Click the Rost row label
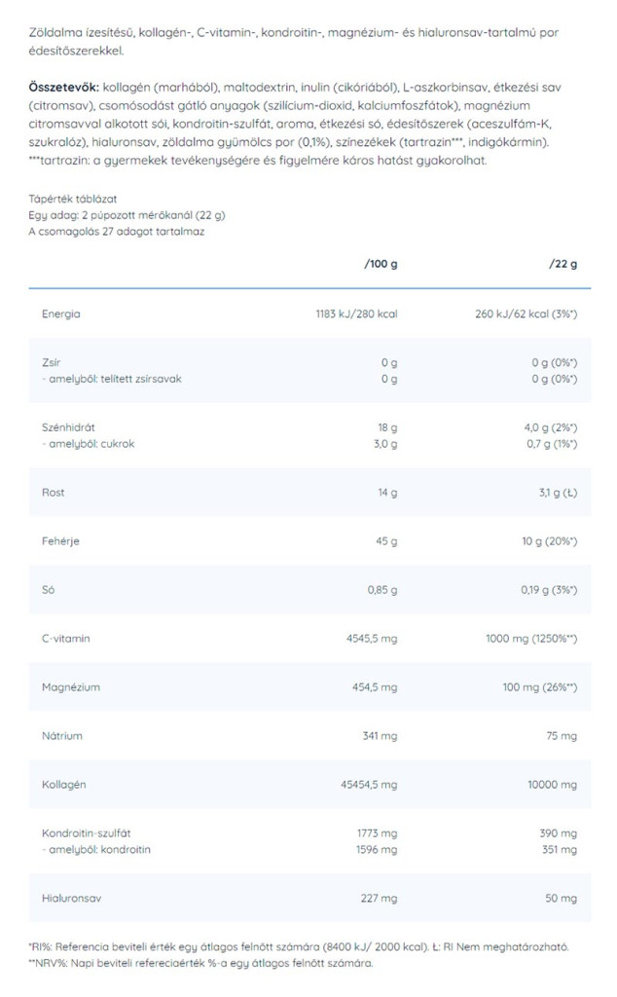The image size is (617, 997). [54, 493]
